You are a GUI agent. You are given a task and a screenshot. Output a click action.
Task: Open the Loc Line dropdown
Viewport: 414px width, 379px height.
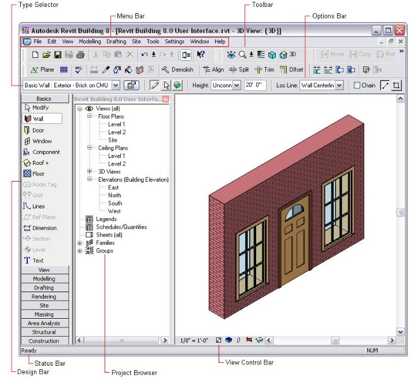(x=339, y=86)
